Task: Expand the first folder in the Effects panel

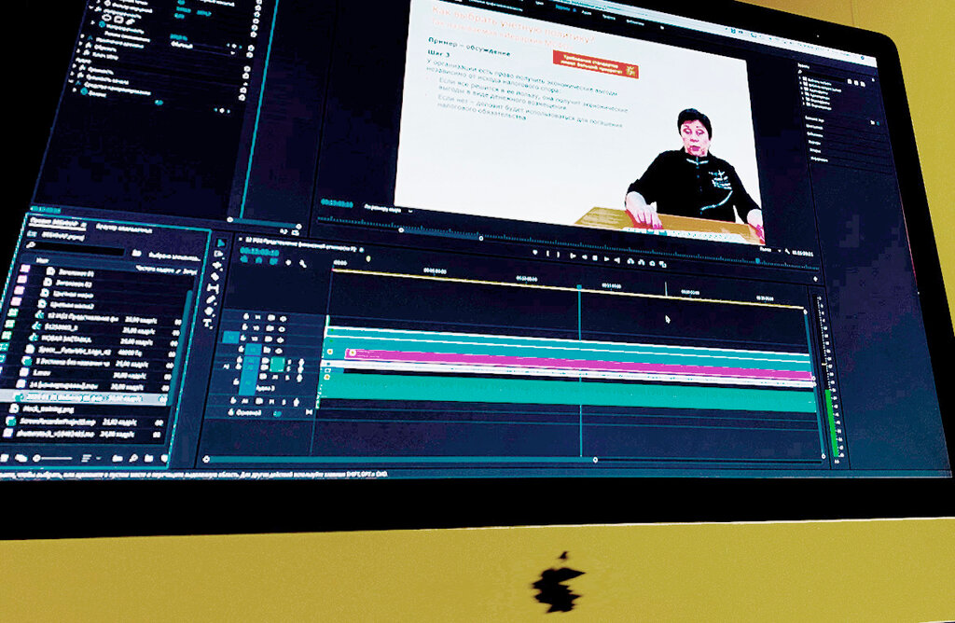Action: 799,78
